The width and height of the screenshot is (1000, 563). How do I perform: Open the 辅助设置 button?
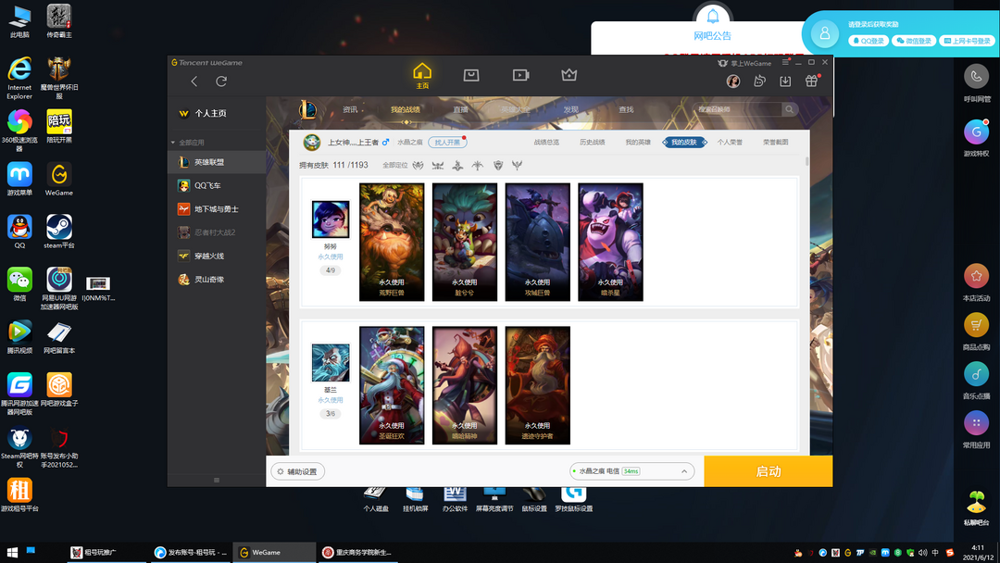click(298, 472)
